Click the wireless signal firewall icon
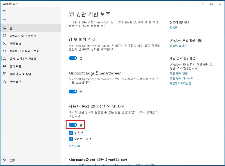Viewport: 225px width, 166px height. [x=4, y=51]
